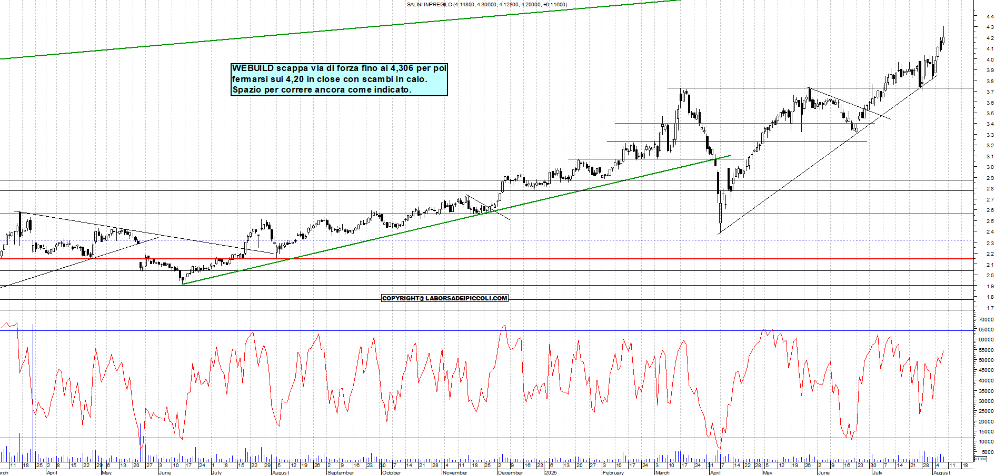This screenshot has height=475, width=995.
Task: Click the 65000 oscillator axis label
Action: coord(987,330)
